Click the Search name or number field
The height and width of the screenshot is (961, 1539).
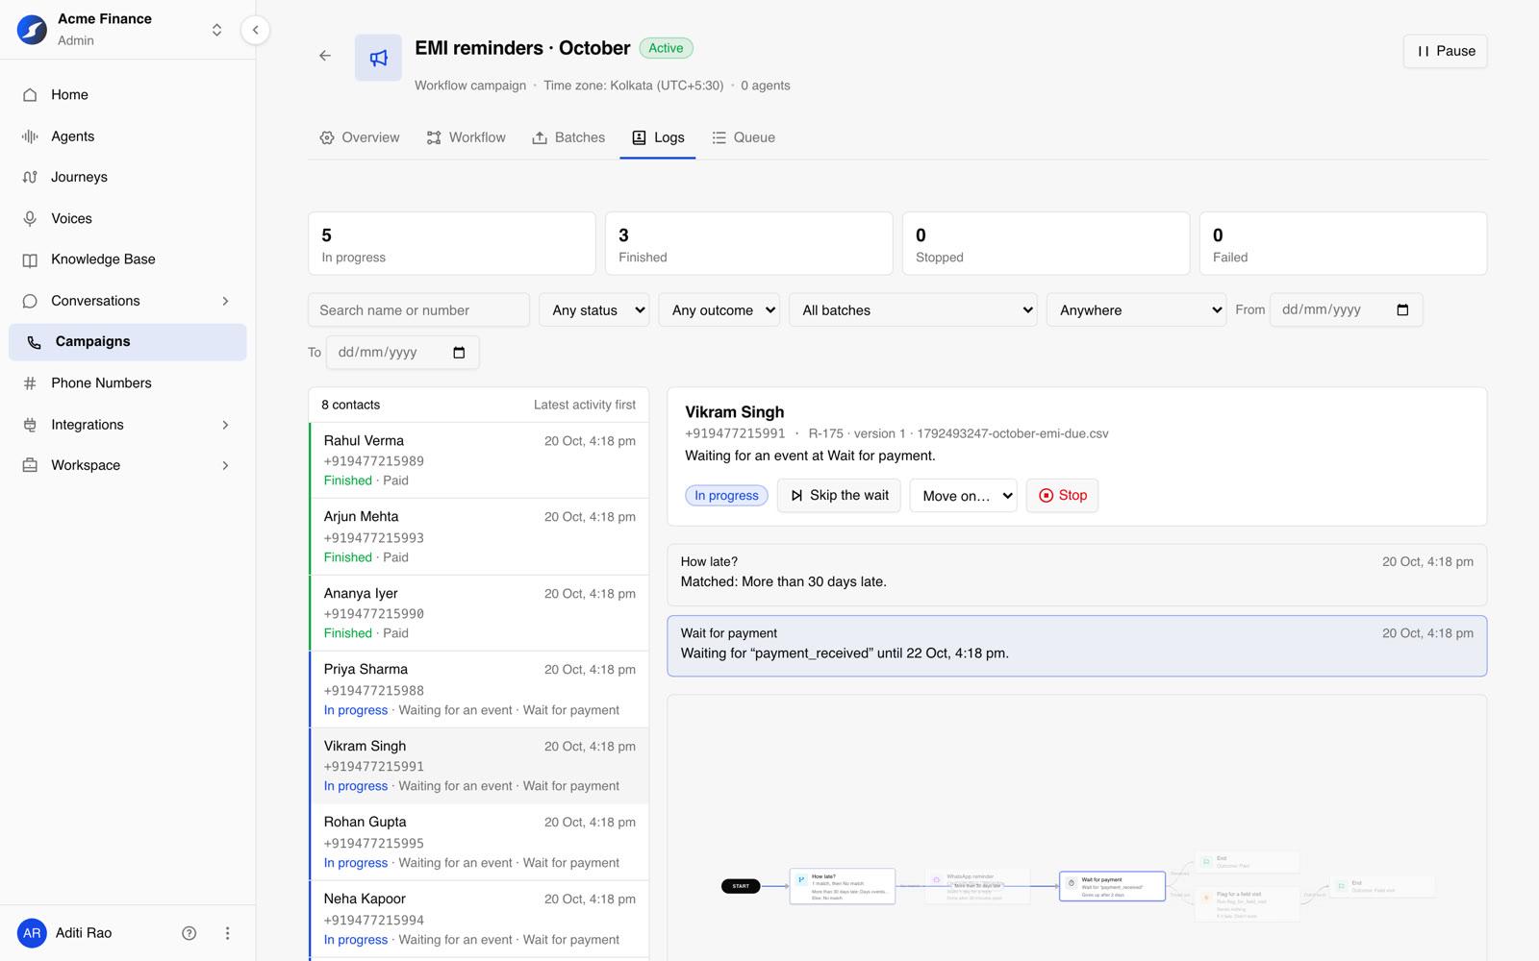point(418,309)
